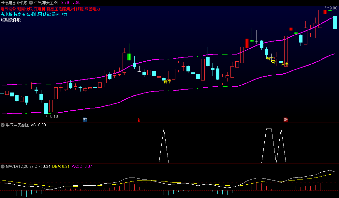The height and width of the screenshot is (198, 339).
Task: Click the cyan 充电桩 concept tag
Action: point(7,15)
